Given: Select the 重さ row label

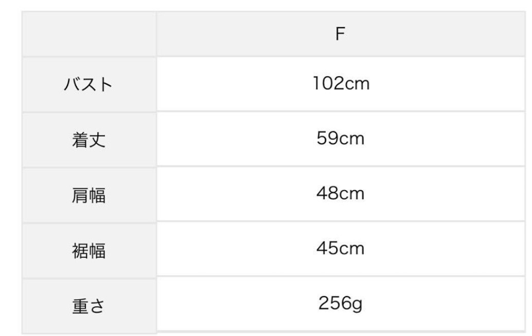Looking at the screenshot, I should [x=88, y=306].
